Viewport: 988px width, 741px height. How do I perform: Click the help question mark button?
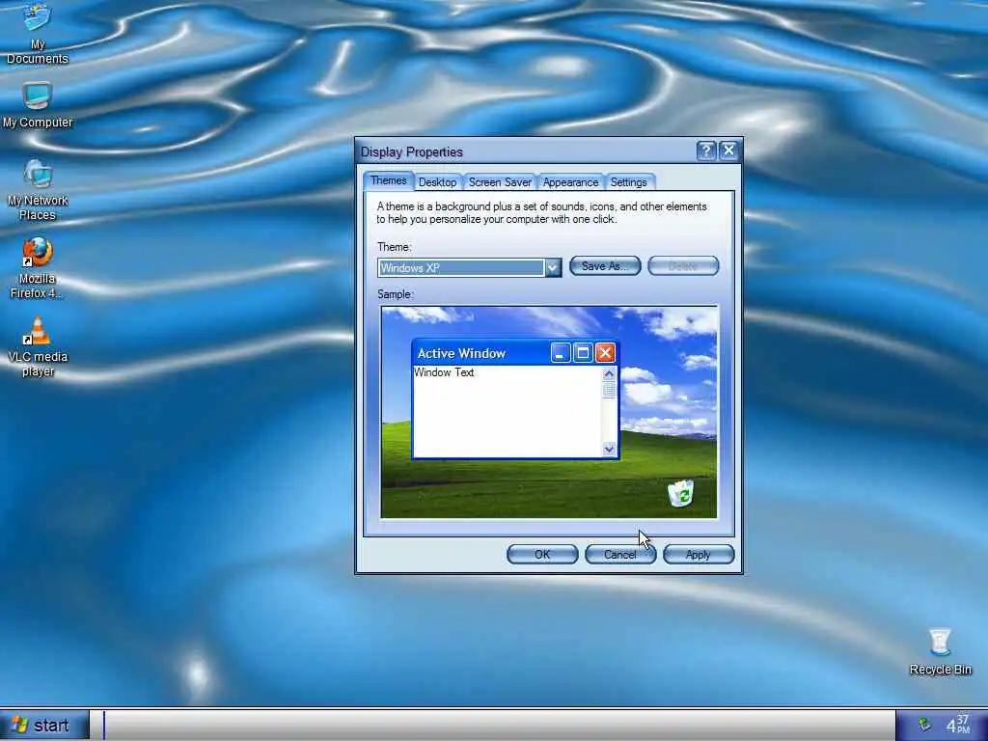(705, 151)
